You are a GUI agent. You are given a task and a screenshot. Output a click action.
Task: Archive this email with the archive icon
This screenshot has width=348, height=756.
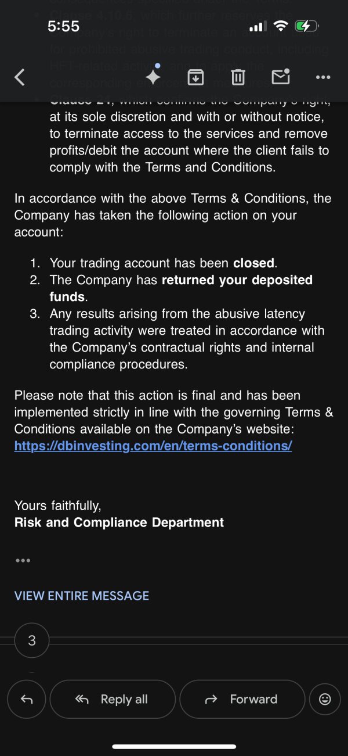point(195,77)
